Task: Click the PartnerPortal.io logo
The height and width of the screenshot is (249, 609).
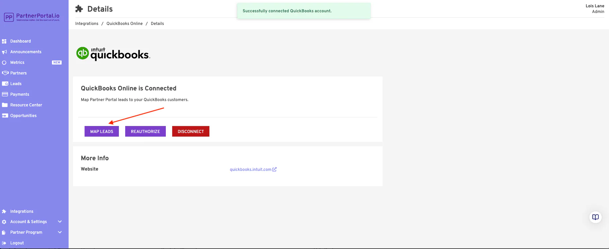Action: (32, 17)
